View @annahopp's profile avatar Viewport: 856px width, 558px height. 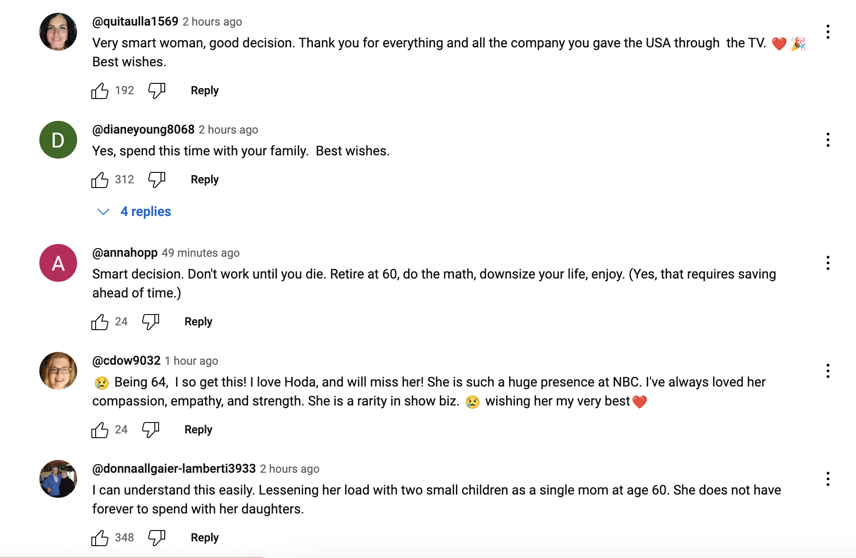click(58, 263)
